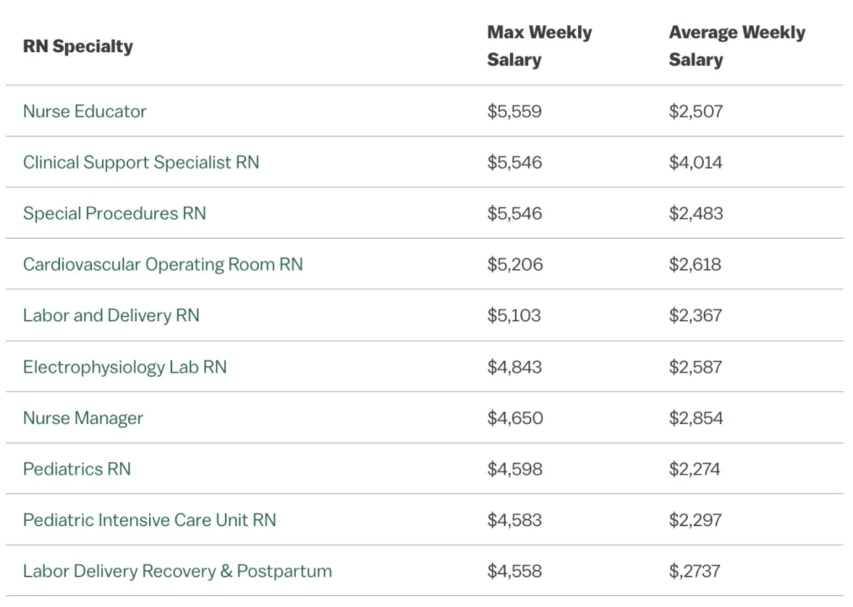Open the Nurse Educator link
The width and height of the screenshot is (853, 607).
click(x=85, y=111)
